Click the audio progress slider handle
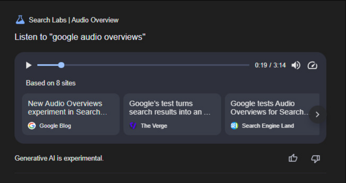 coord(61,65)
